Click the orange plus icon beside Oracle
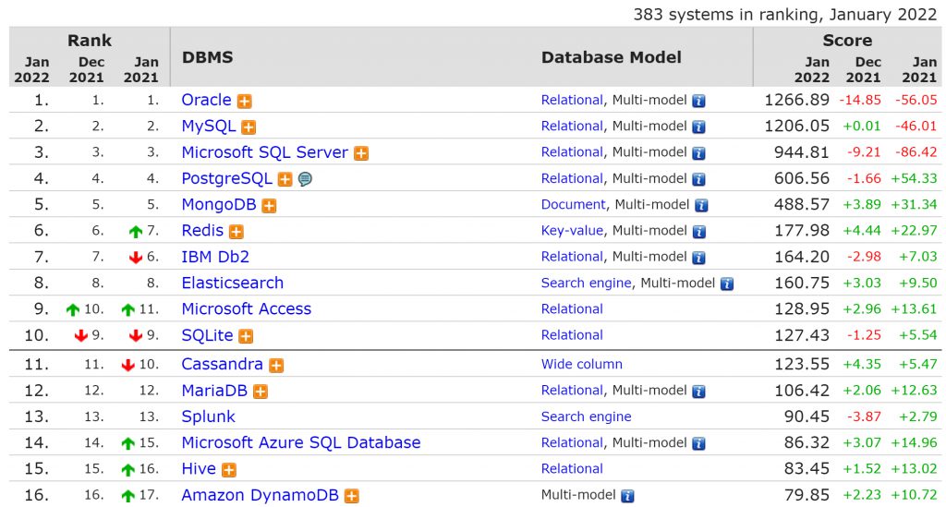Image resolution: width=946 pixels, height=507 pixels. (244, 102)
